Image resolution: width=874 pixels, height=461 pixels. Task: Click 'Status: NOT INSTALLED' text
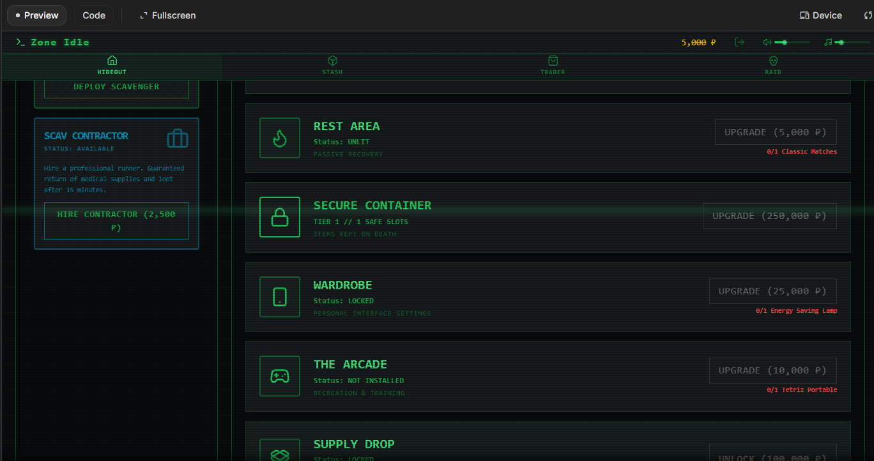click(358, 381)
